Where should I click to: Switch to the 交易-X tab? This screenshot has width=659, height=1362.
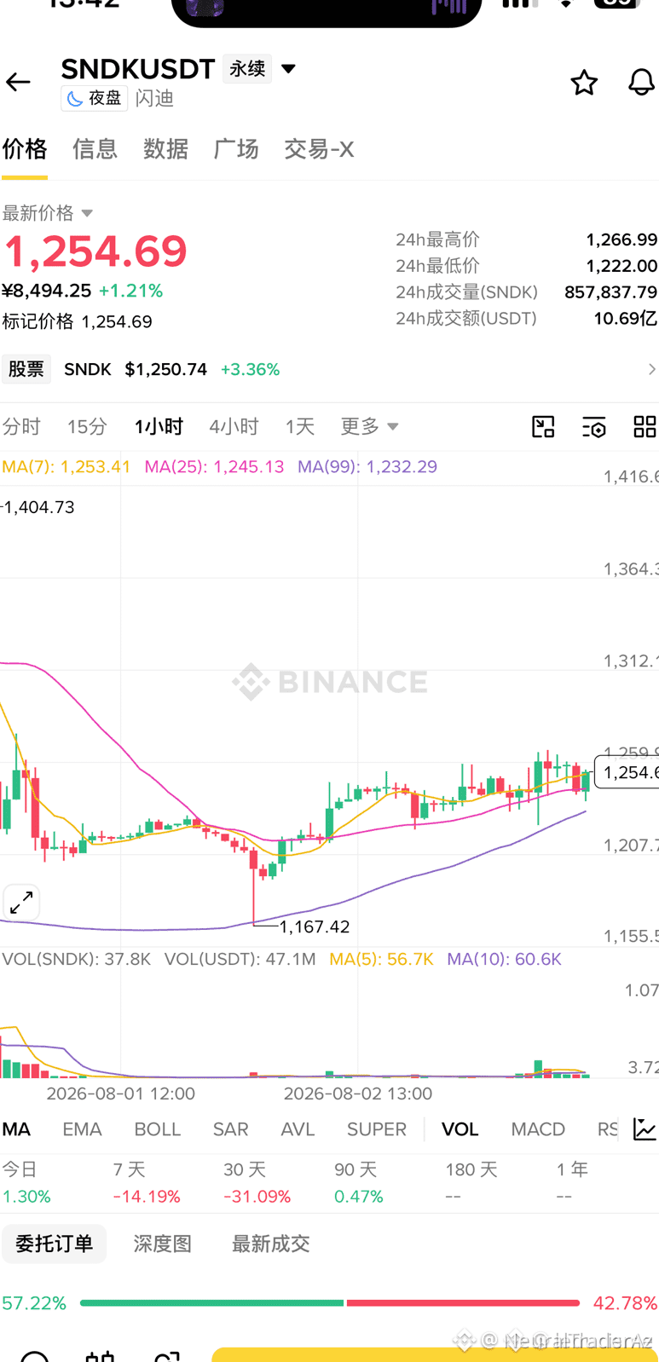pyautogui.click(x=319, y=149)
